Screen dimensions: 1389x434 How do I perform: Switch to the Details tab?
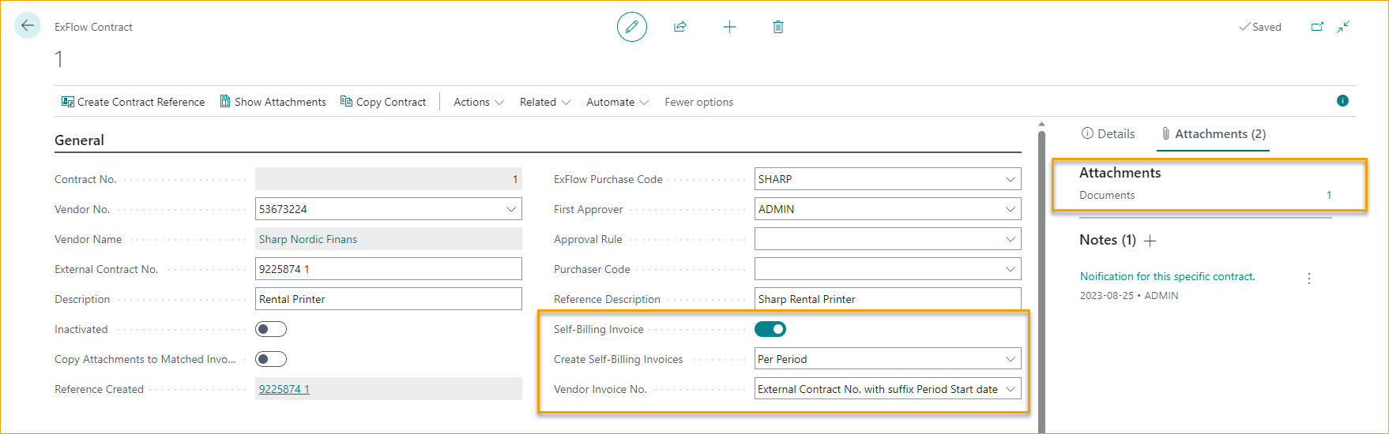(1108, 134)
